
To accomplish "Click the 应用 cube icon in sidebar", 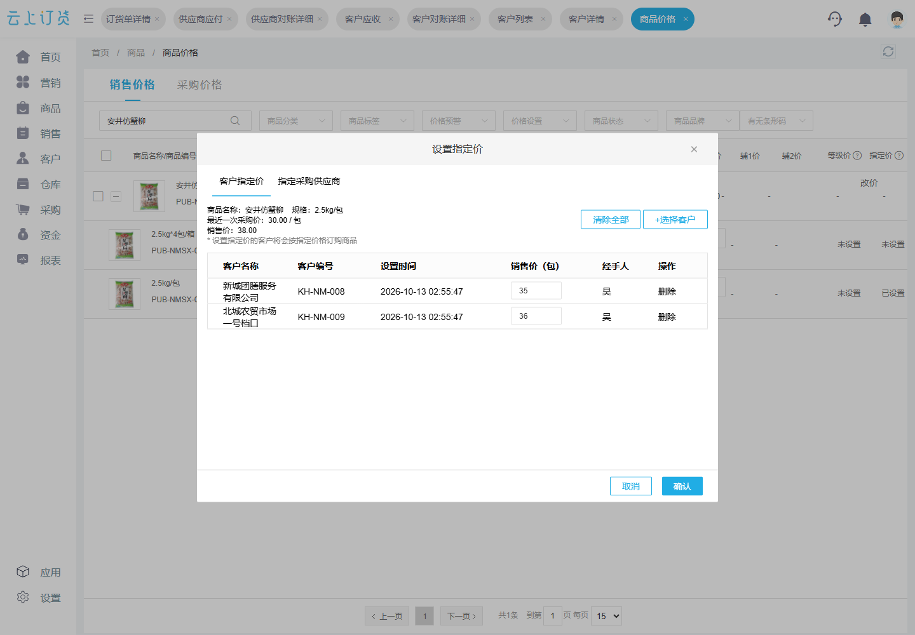I will [23, 572].
